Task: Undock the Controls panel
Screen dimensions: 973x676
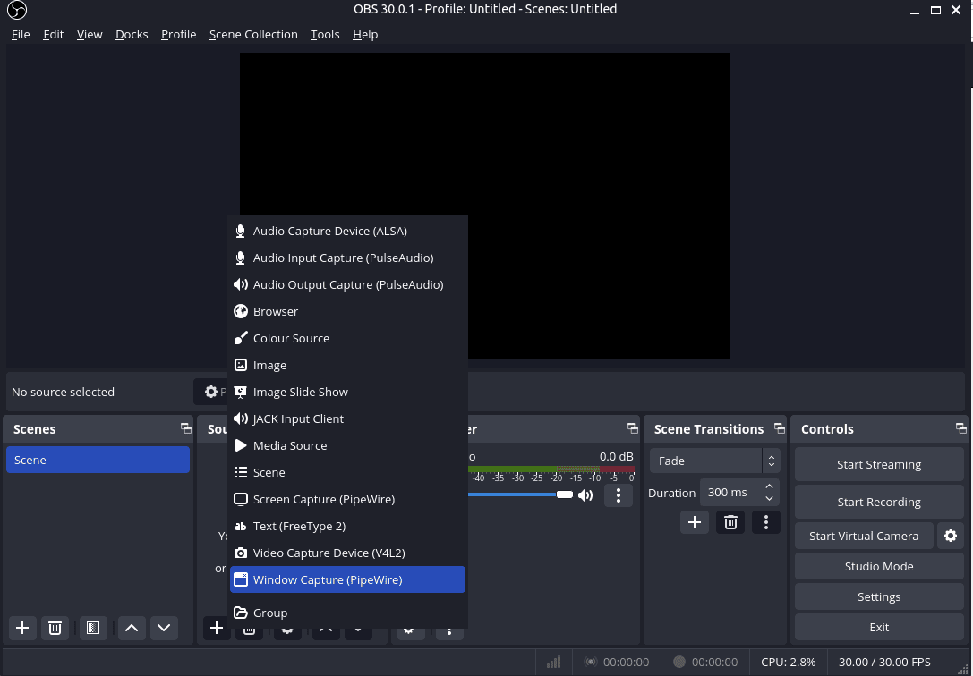Action: (960, 428)
